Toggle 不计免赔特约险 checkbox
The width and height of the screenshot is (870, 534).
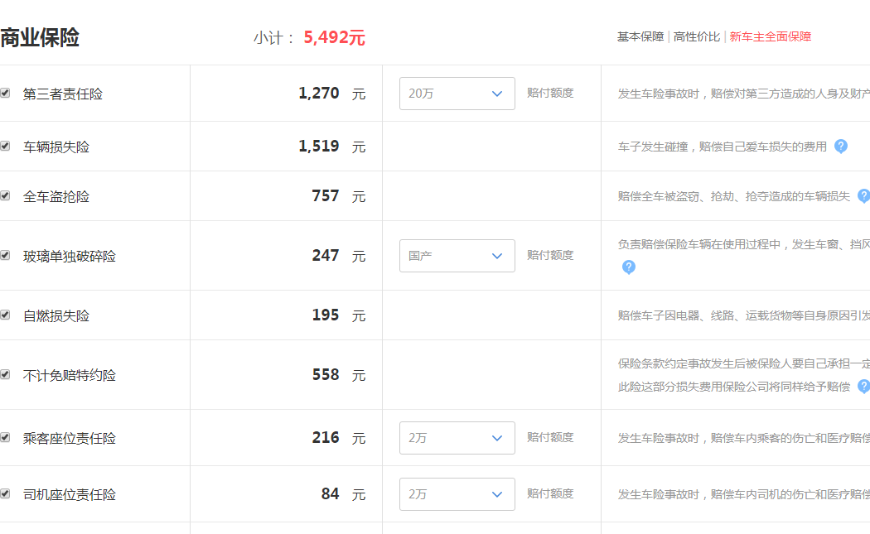(5, 374)
